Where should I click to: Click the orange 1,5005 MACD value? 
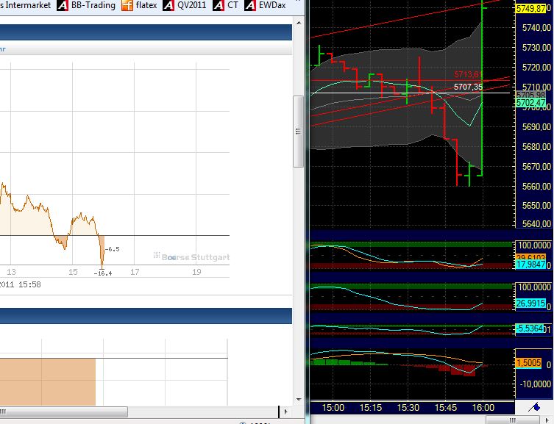click(528, 363)
